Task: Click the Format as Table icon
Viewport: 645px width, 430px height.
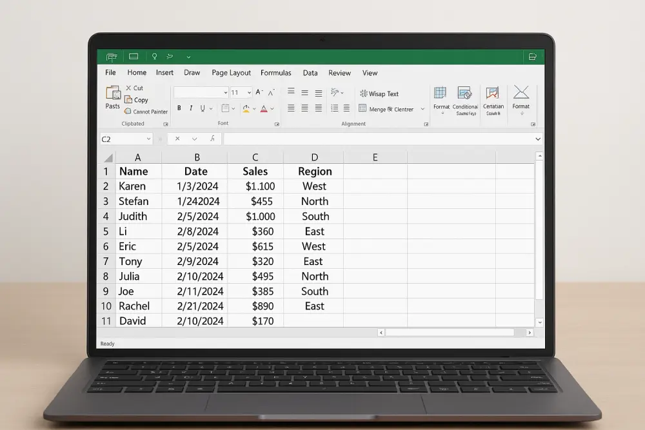Action: pos(441,98)
